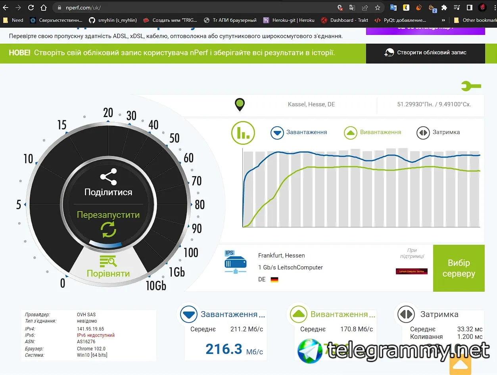Click the 216.3 Мб/с download result
The height and width of the screenshot is (375, 497).
(234, 349)
